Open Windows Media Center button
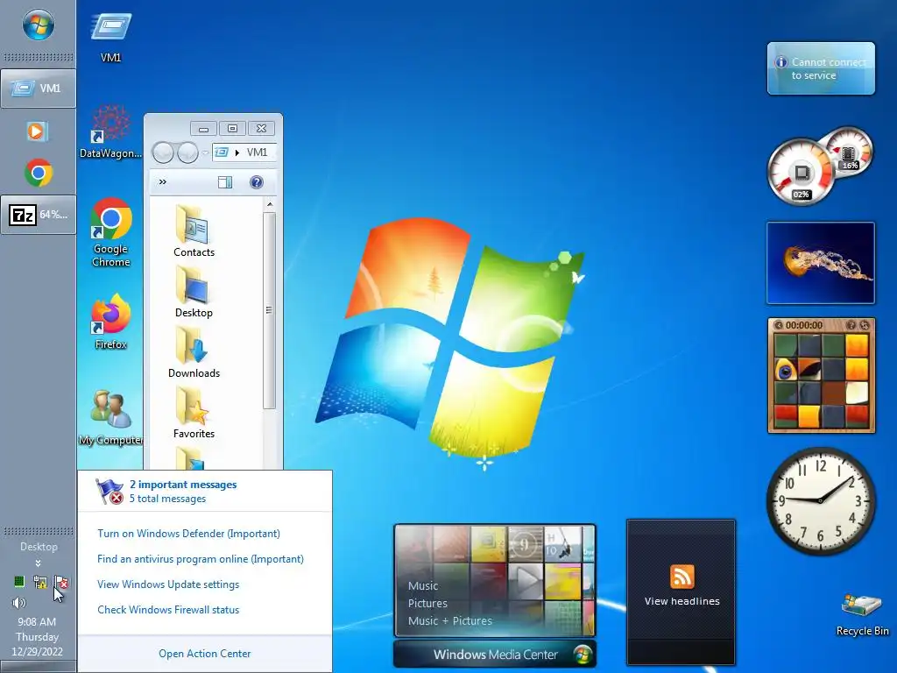897x673 pixels. point(495,654)
